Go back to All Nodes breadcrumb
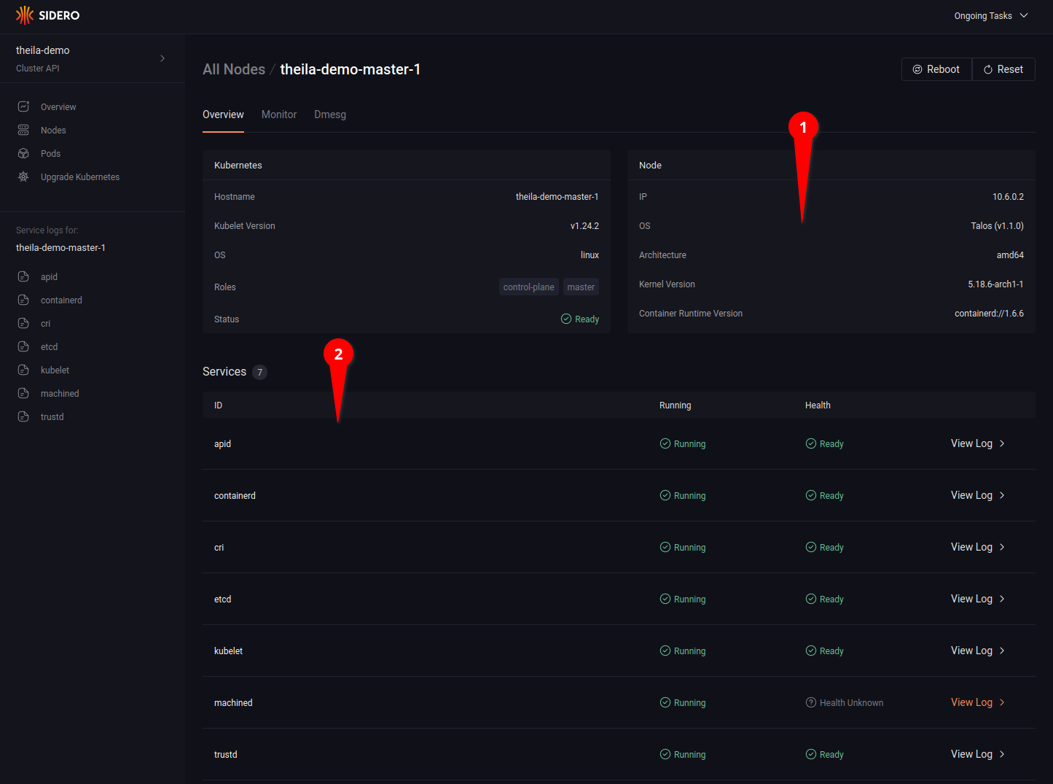This screenshot has width=1053, height=784. click(234, 69)
